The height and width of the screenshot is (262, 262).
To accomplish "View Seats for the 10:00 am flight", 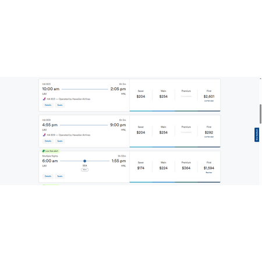I will [x=60, y=105].
